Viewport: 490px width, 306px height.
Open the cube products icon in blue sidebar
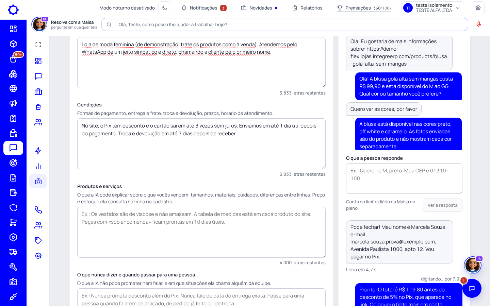(x=13, y=44)
